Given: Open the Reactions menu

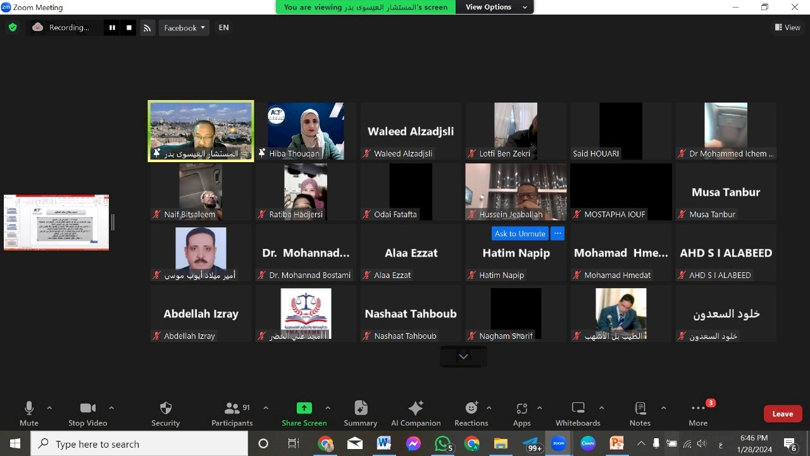Looking at the screenshot, I should (x=471, y=408).
